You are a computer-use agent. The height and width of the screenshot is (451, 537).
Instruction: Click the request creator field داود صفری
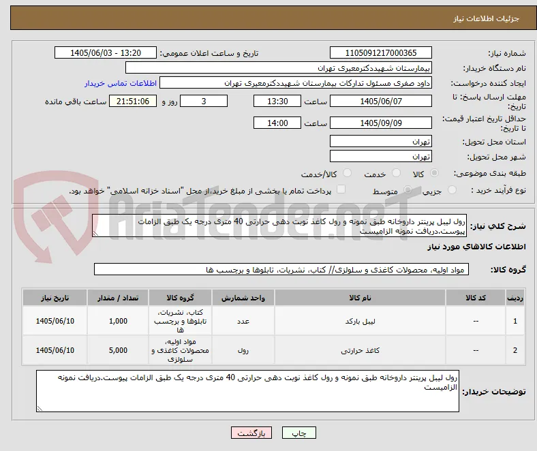pyautogui.click(x=296, y=83)
